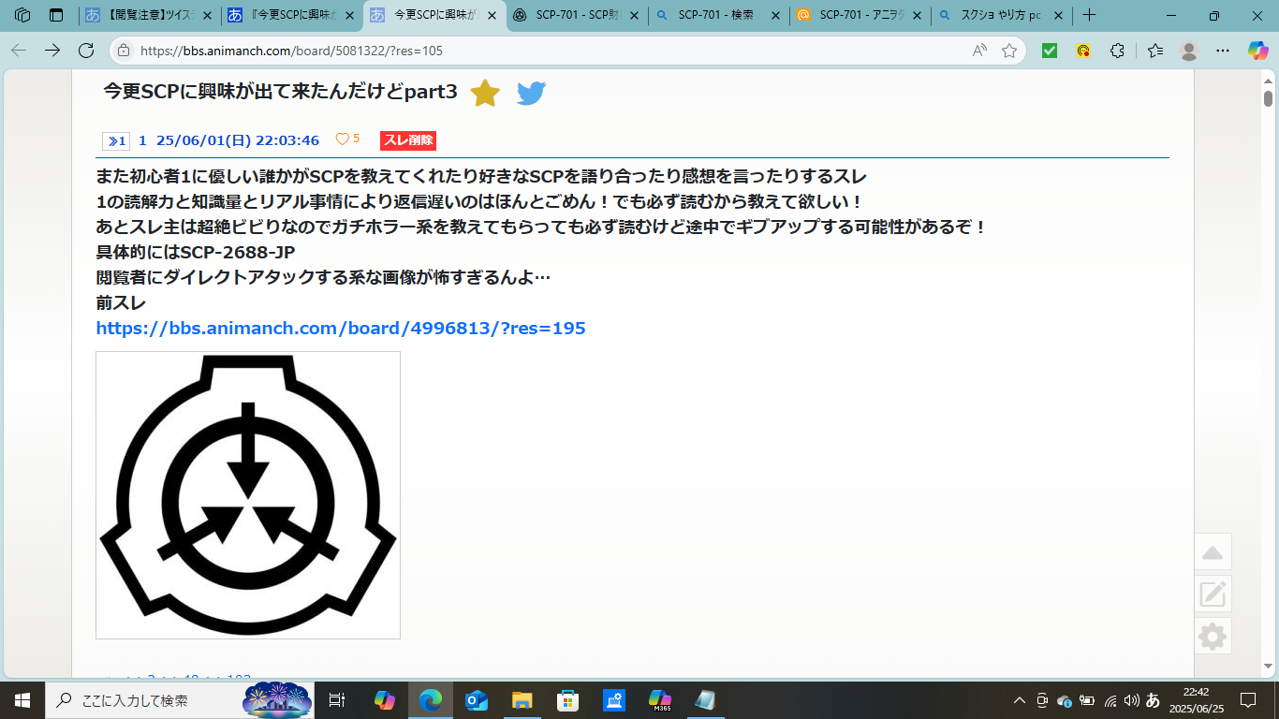The height and width of the screenshot is (719, 1279).
Task: Open the Windows Start menu
Action: [x=22, y=700]
